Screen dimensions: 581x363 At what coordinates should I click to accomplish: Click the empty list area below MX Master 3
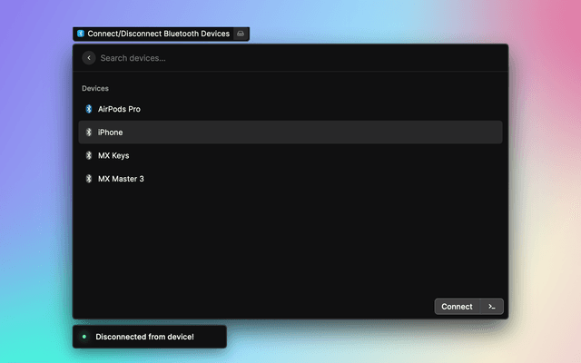[x=290, y=240]
